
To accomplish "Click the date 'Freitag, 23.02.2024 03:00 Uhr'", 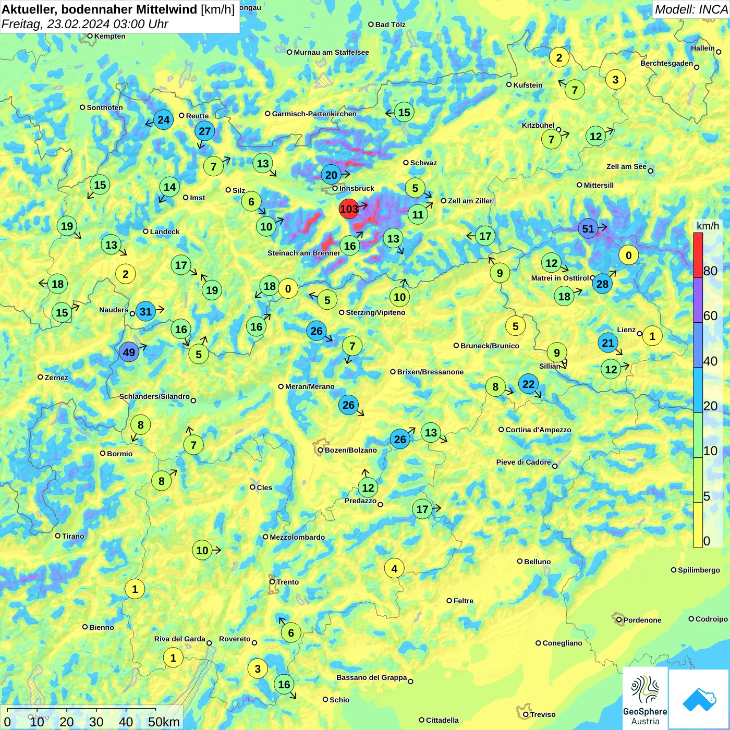I will click(x=84, y=24).
